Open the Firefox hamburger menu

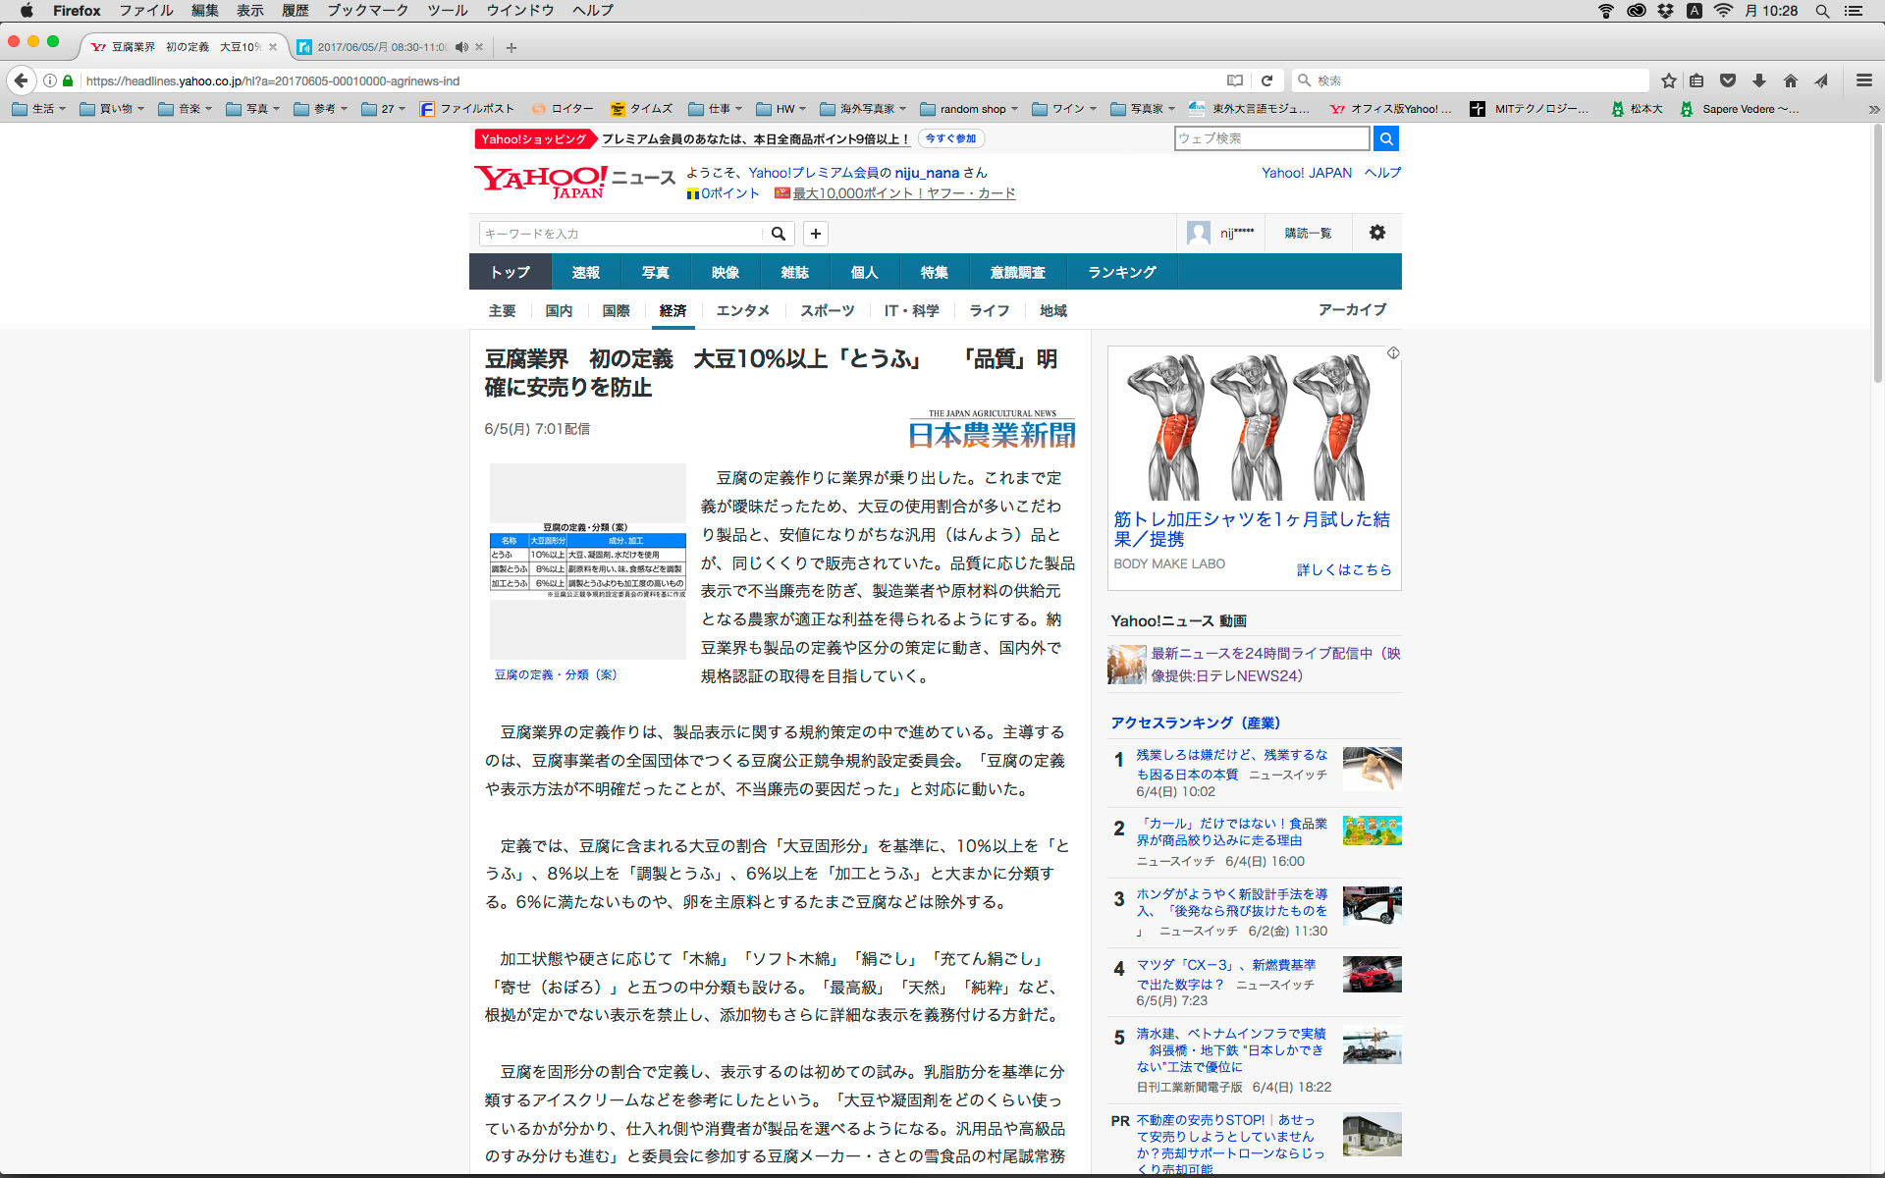(1863, 80)
